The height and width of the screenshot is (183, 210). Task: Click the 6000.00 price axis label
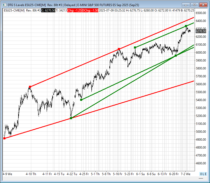pyautogui.click(x=201, y=53)
